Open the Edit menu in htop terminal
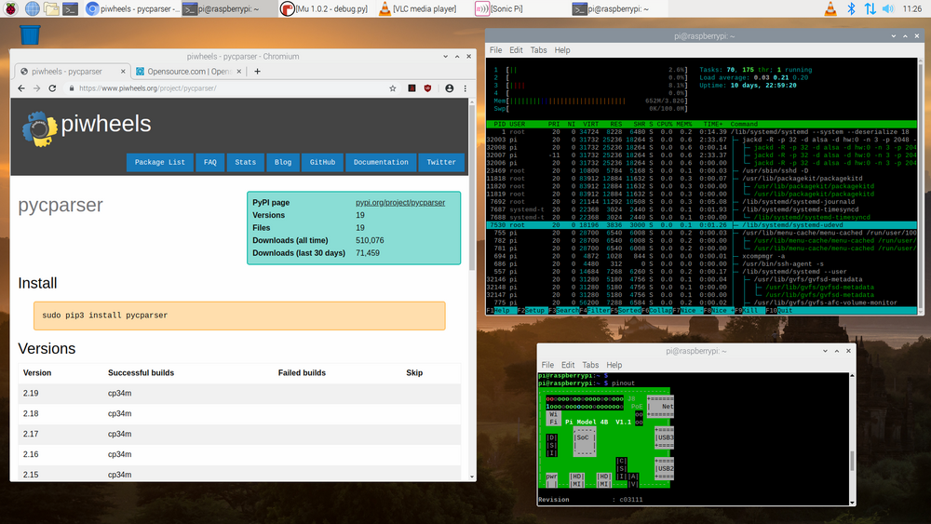The image size is (931, 524). 516,50
